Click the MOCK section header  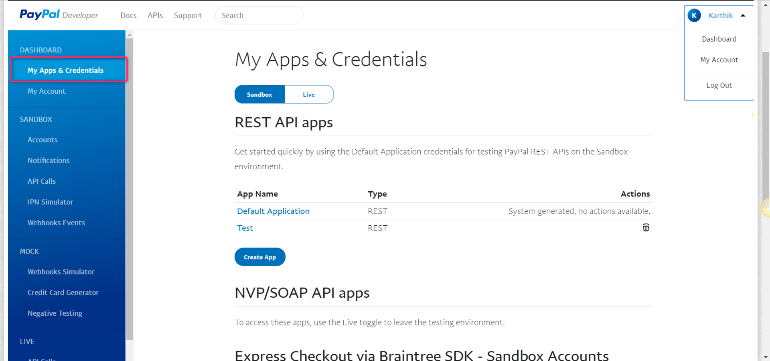[29, 251]
